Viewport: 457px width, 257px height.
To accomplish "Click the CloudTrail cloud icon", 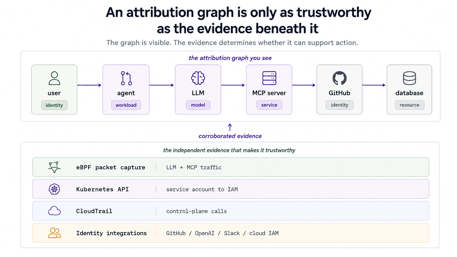I will tap(54, 211).
